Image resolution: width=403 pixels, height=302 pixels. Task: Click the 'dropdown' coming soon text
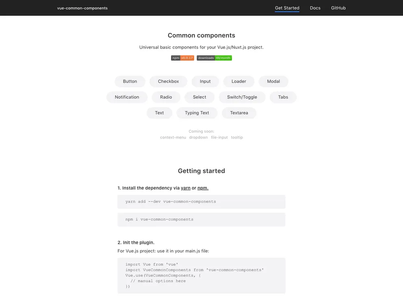click(198, 137)
